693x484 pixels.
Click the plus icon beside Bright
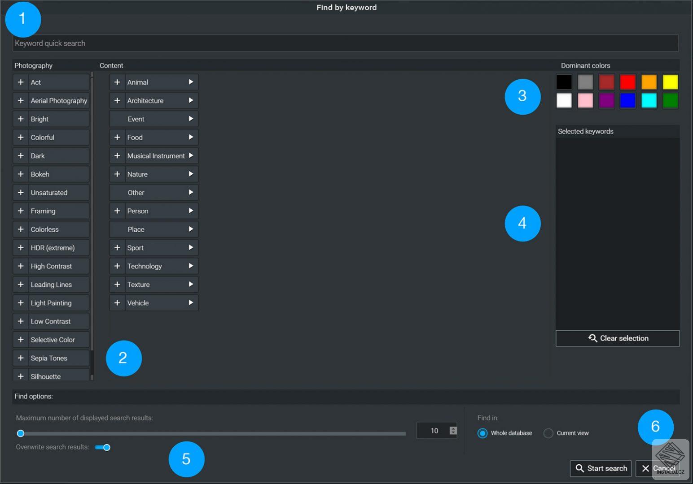click(x=21, y=119)
